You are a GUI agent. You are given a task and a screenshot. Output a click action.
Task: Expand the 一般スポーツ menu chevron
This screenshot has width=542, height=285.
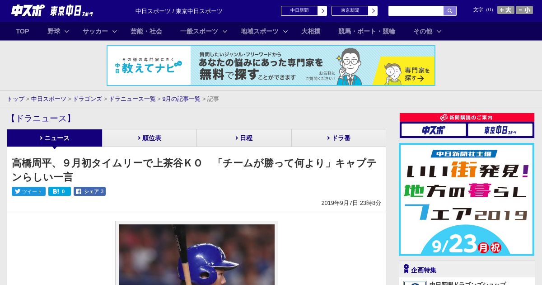[x=225, y=31]
